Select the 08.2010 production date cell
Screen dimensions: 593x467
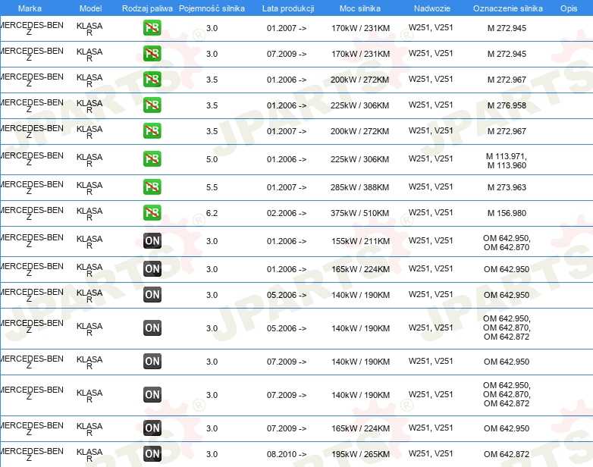point(287,454)
